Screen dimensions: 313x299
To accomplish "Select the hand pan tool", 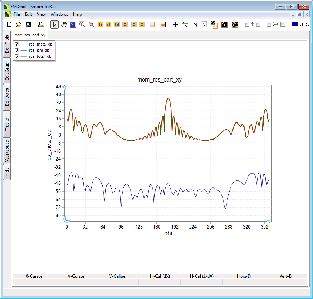I will click(x=64, y=25).
